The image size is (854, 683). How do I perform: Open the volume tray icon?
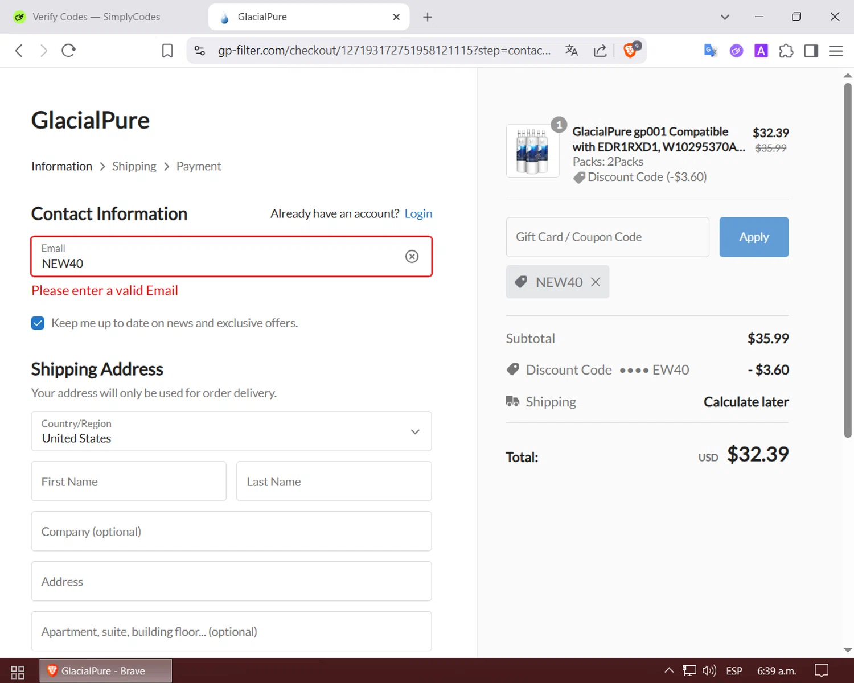tap(709, 671)
